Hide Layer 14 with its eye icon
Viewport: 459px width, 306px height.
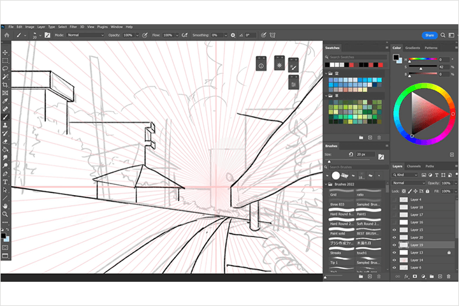(395, 260)
